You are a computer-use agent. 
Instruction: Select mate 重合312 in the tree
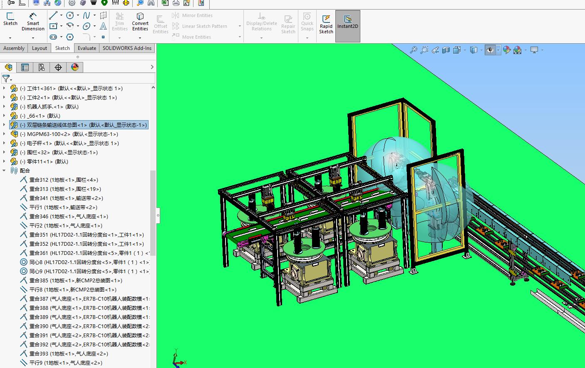pyautogui.click(x=64, y=180)
